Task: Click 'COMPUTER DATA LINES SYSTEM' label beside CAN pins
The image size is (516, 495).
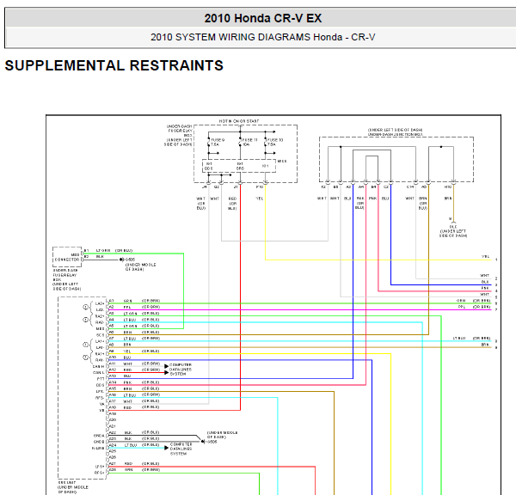Action: [x=181, y=370]
